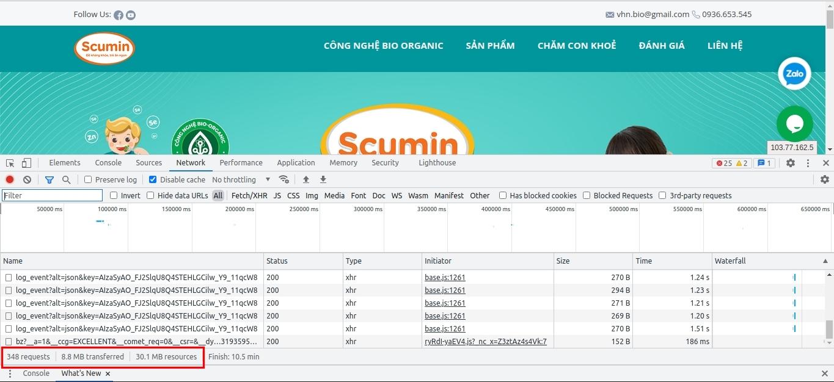Open the ĐÁNH GIÁ navigation link

coord(662,46)
